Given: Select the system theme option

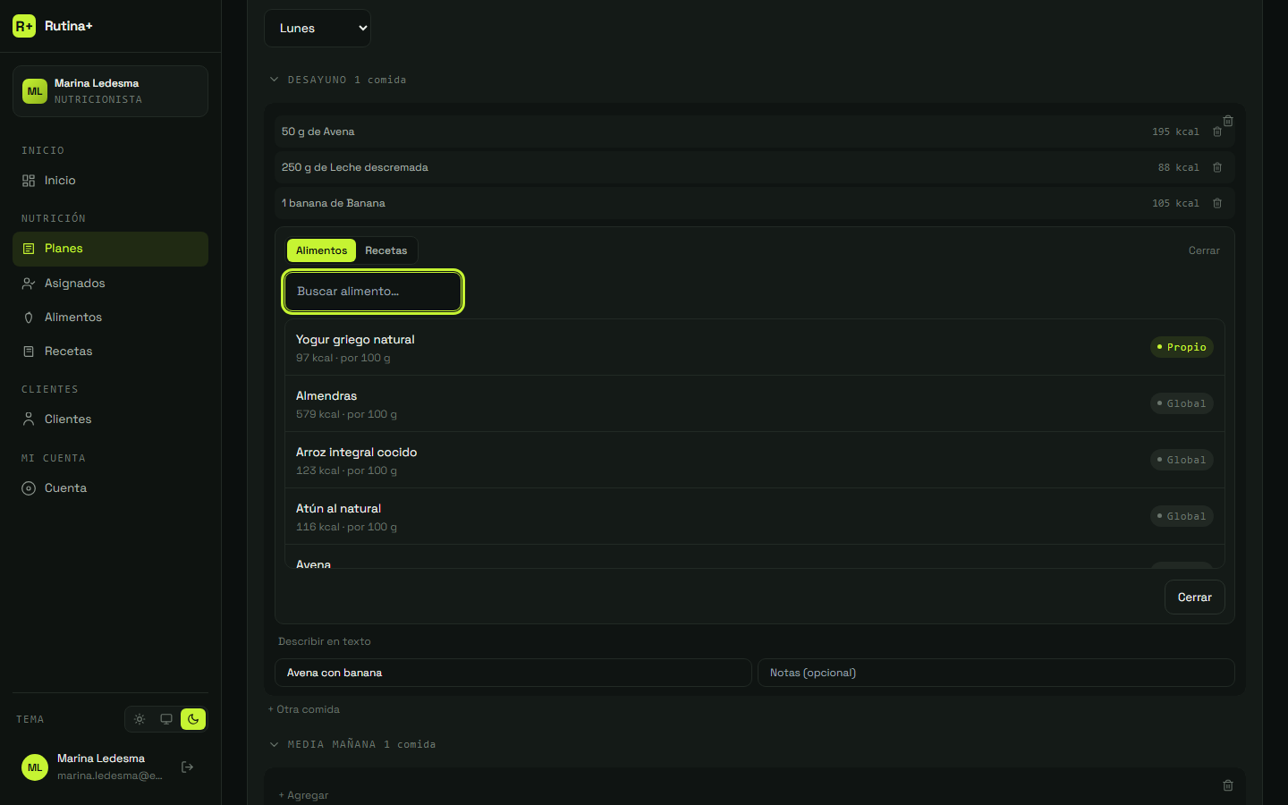Looking at the screenshot, I should 166,719.
